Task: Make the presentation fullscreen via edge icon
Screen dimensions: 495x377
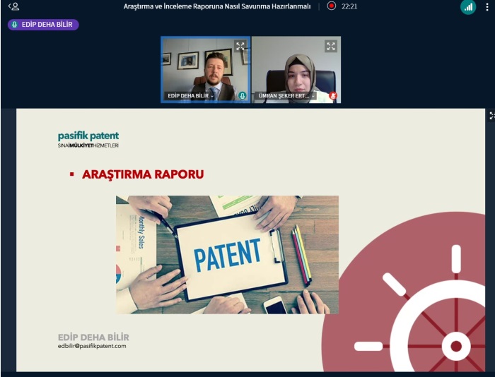Action: pos(491,115)
